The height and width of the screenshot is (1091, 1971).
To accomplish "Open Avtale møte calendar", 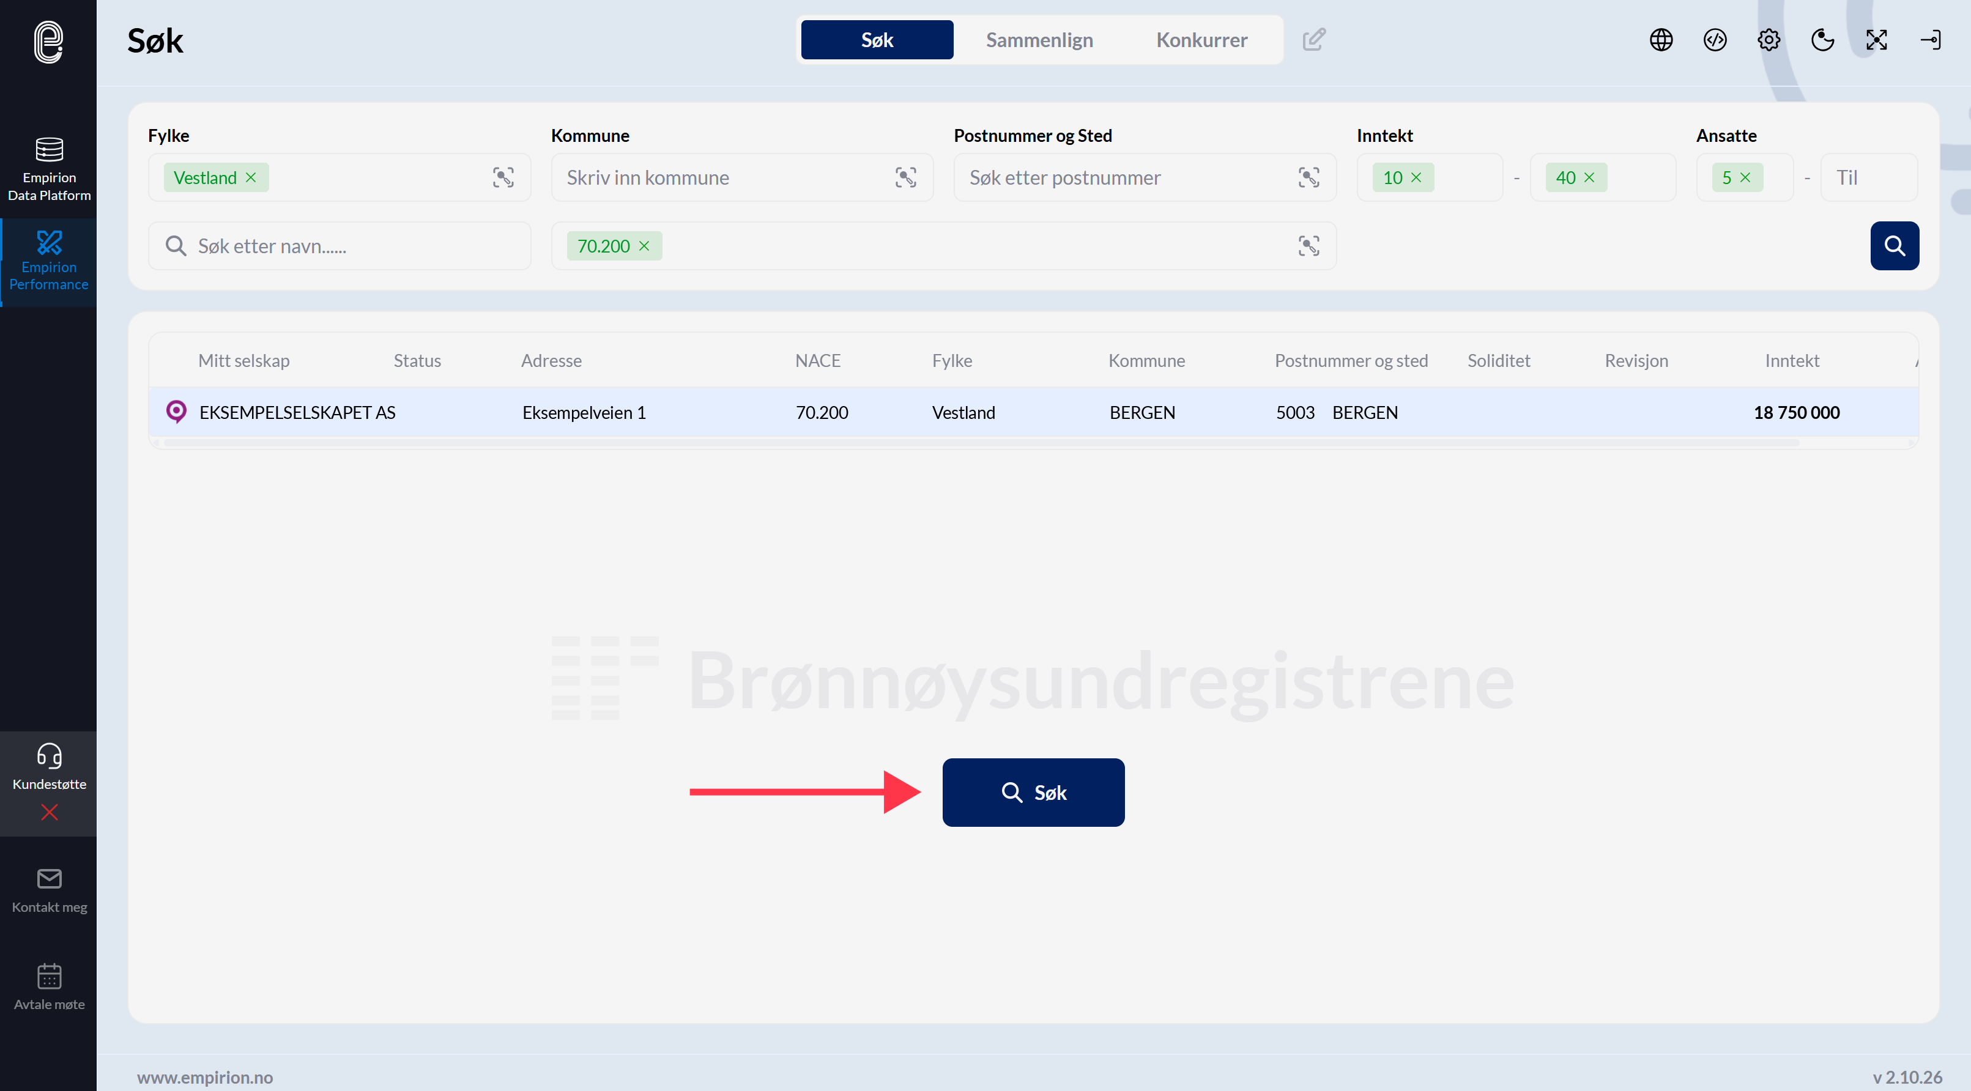I will (49, 987).
